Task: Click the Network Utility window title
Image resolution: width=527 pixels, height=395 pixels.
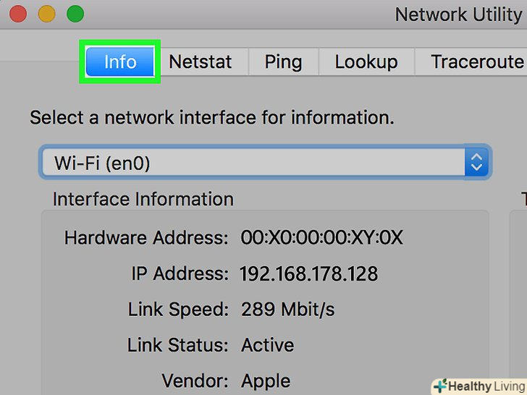Action: 458,14
